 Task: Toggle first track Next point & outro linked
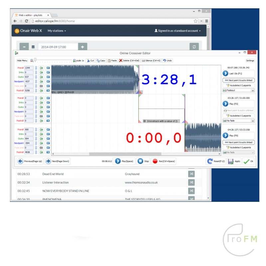238,80
